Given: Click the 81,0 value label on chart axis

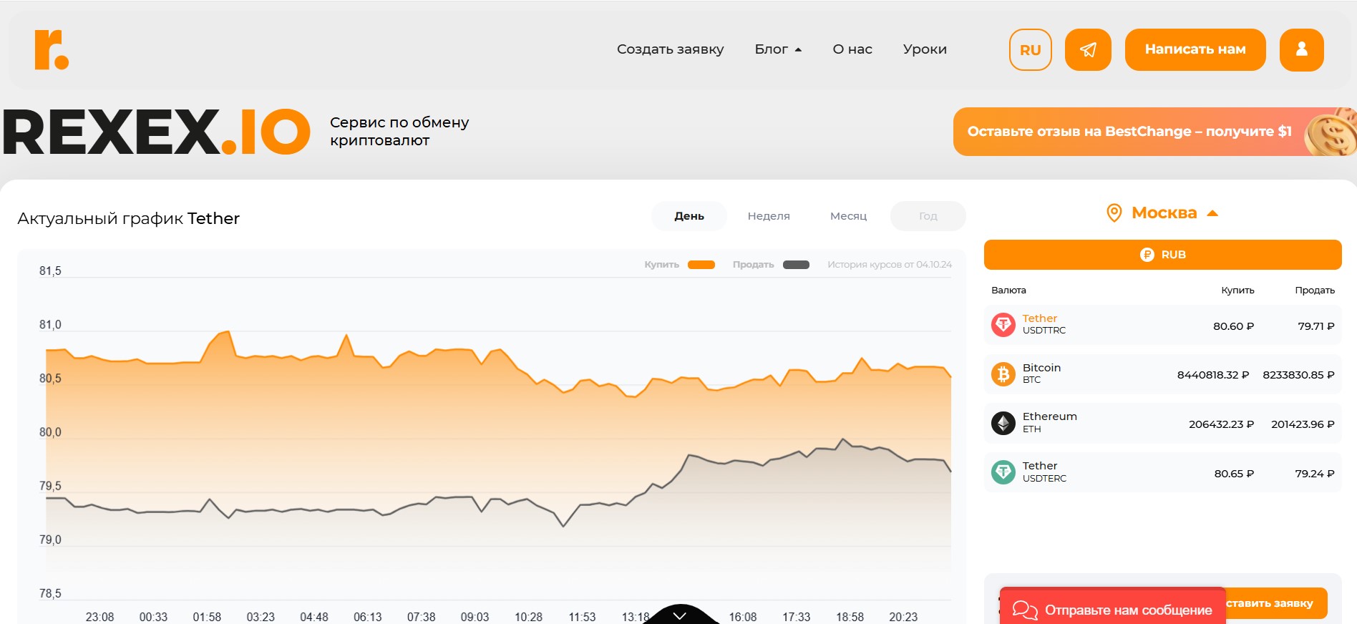Looking at the screenshot, I should click(x=50, y=325).
